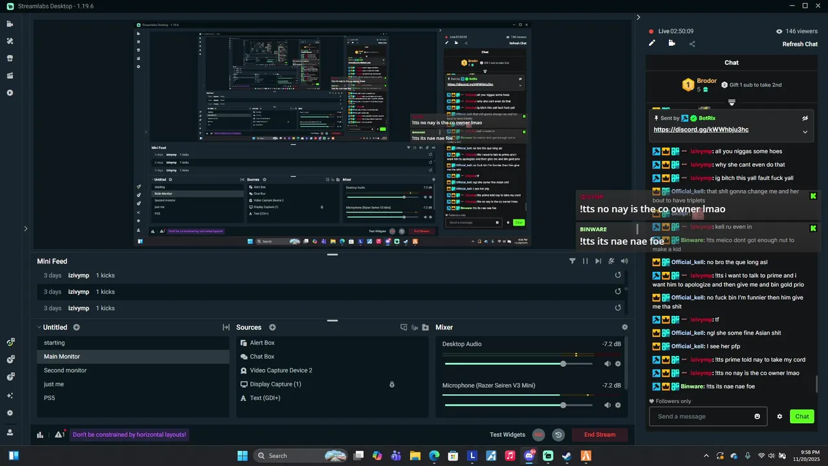This screenshot has height=466, width=828.
Task: Open Discord from the Windows taskbar
Action: 530,456
